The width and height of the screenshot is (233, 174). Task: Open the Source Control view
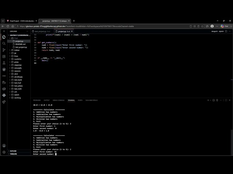[x=4, y=50]
